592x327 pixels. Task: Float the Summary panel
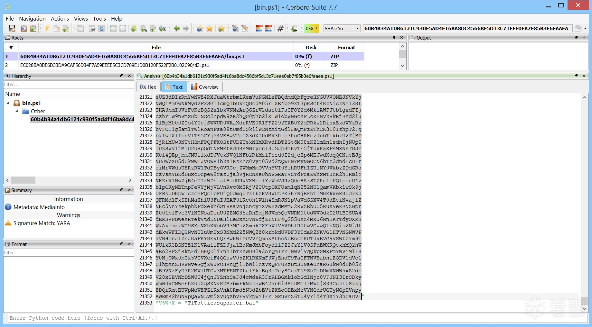point(122,190)
